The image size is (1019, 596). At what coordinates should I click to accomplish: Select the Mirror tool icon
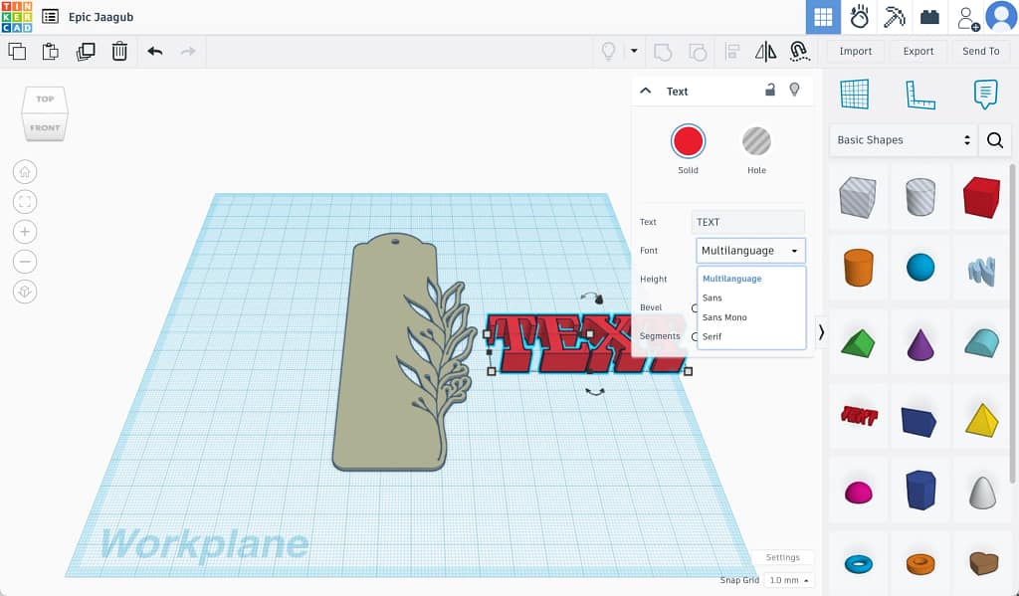(765, 51)
